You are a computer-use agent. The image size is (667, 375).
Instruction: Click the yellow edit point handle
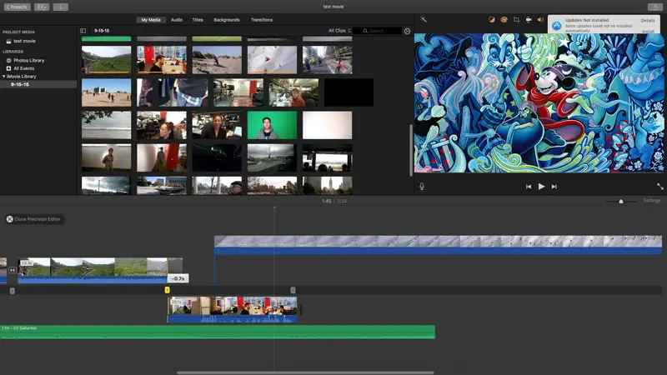[168, 290]
